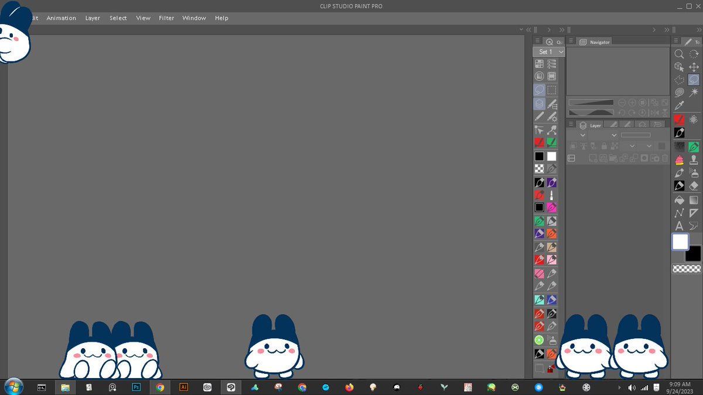Select the Gradient tool
703x395 pixels.
pos(694,200)
